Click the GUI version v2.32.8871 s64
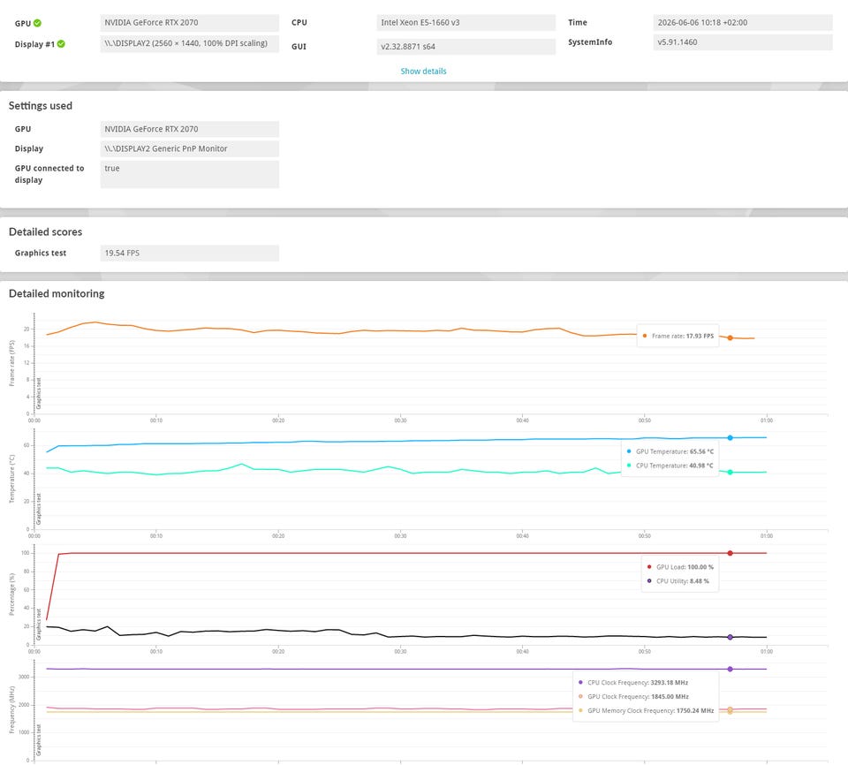The image size is (848, 765). click(466, 47)
